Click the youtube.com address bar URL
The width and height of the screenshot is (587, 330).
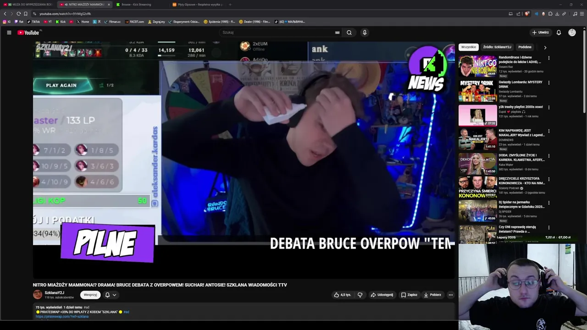pyautogui.click(x=65, y=14)
